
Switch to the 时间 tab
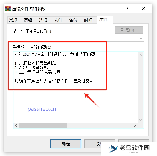[x=88, y=20]
